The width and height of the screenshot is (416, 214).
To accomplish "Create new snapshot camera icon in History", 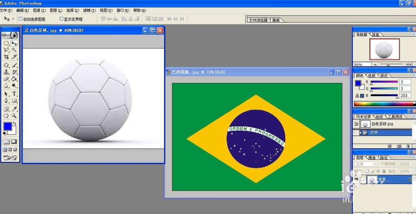I will click(399, 146).
